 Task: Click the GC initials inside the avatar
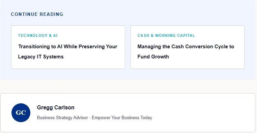coord(21,113)
